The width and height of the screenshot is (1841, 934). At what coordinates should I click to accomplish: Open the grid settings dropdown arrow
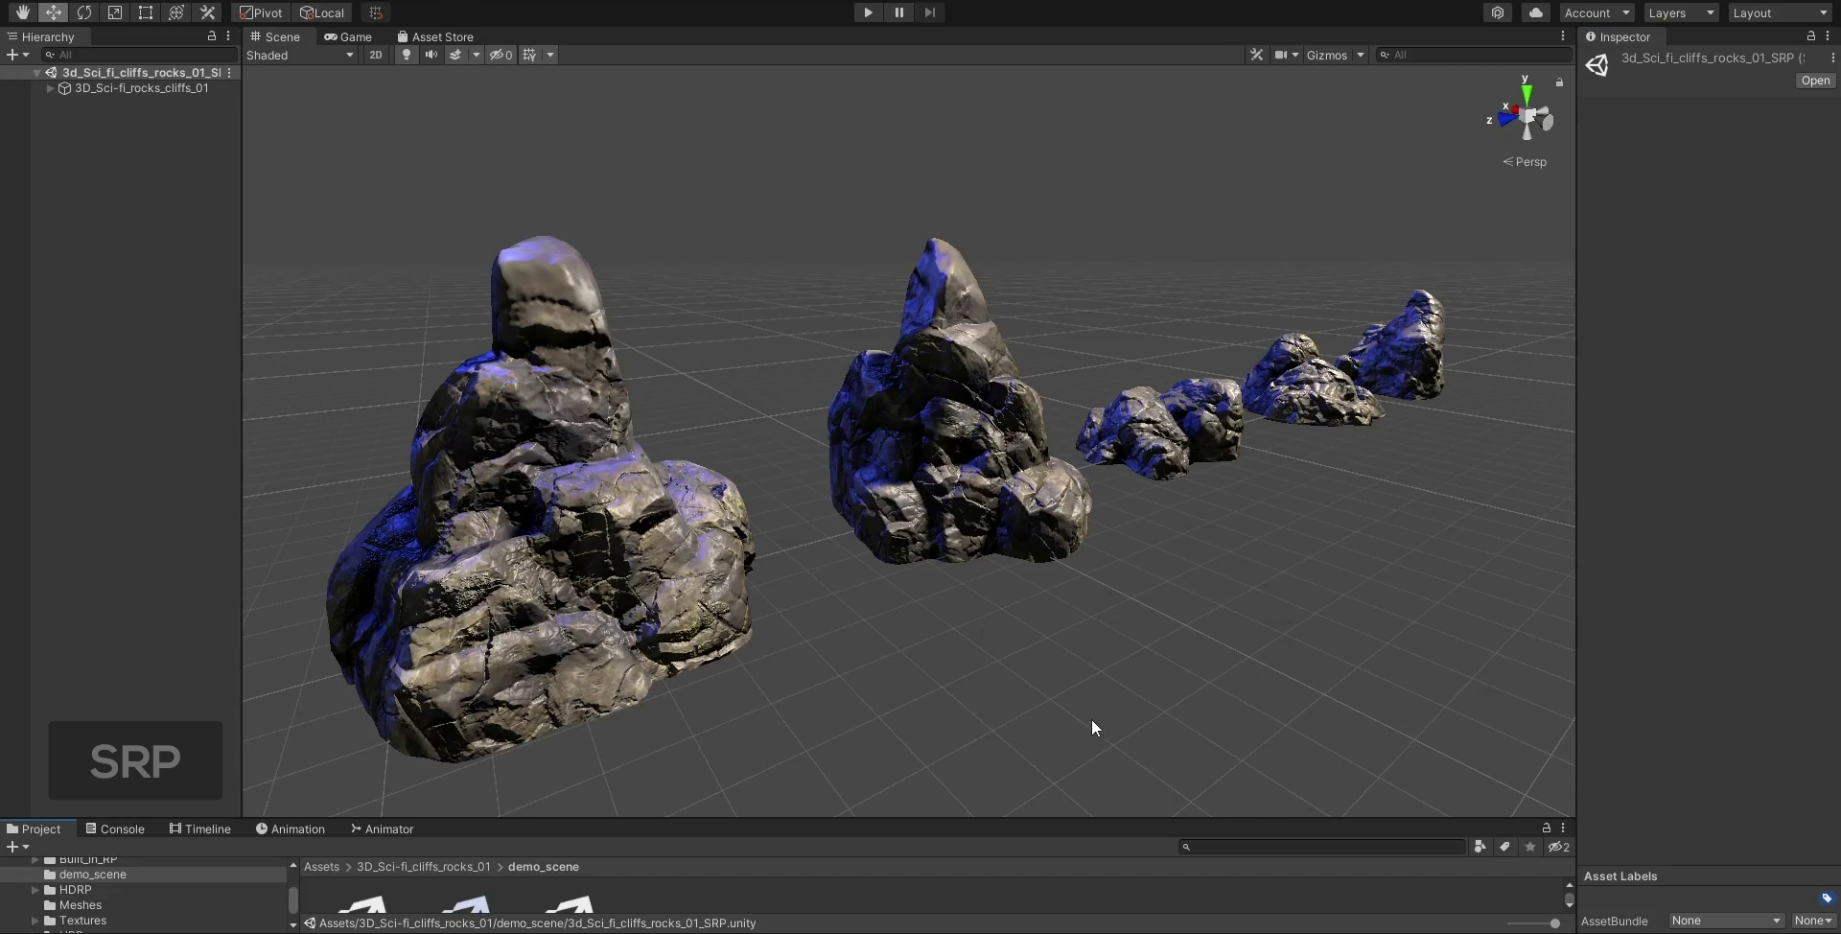coord(550,55)
